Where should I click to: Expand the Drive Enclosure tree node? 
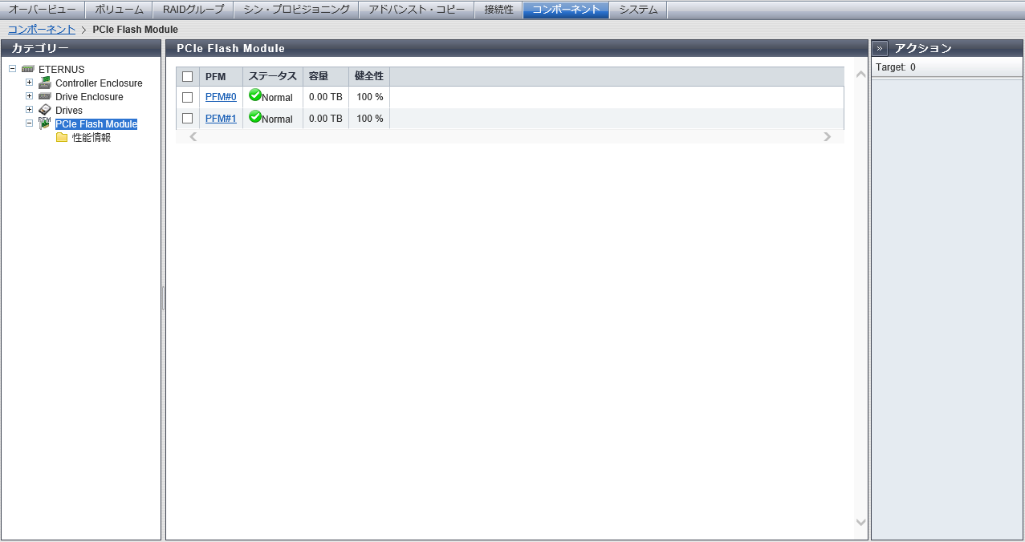[30, 96]
